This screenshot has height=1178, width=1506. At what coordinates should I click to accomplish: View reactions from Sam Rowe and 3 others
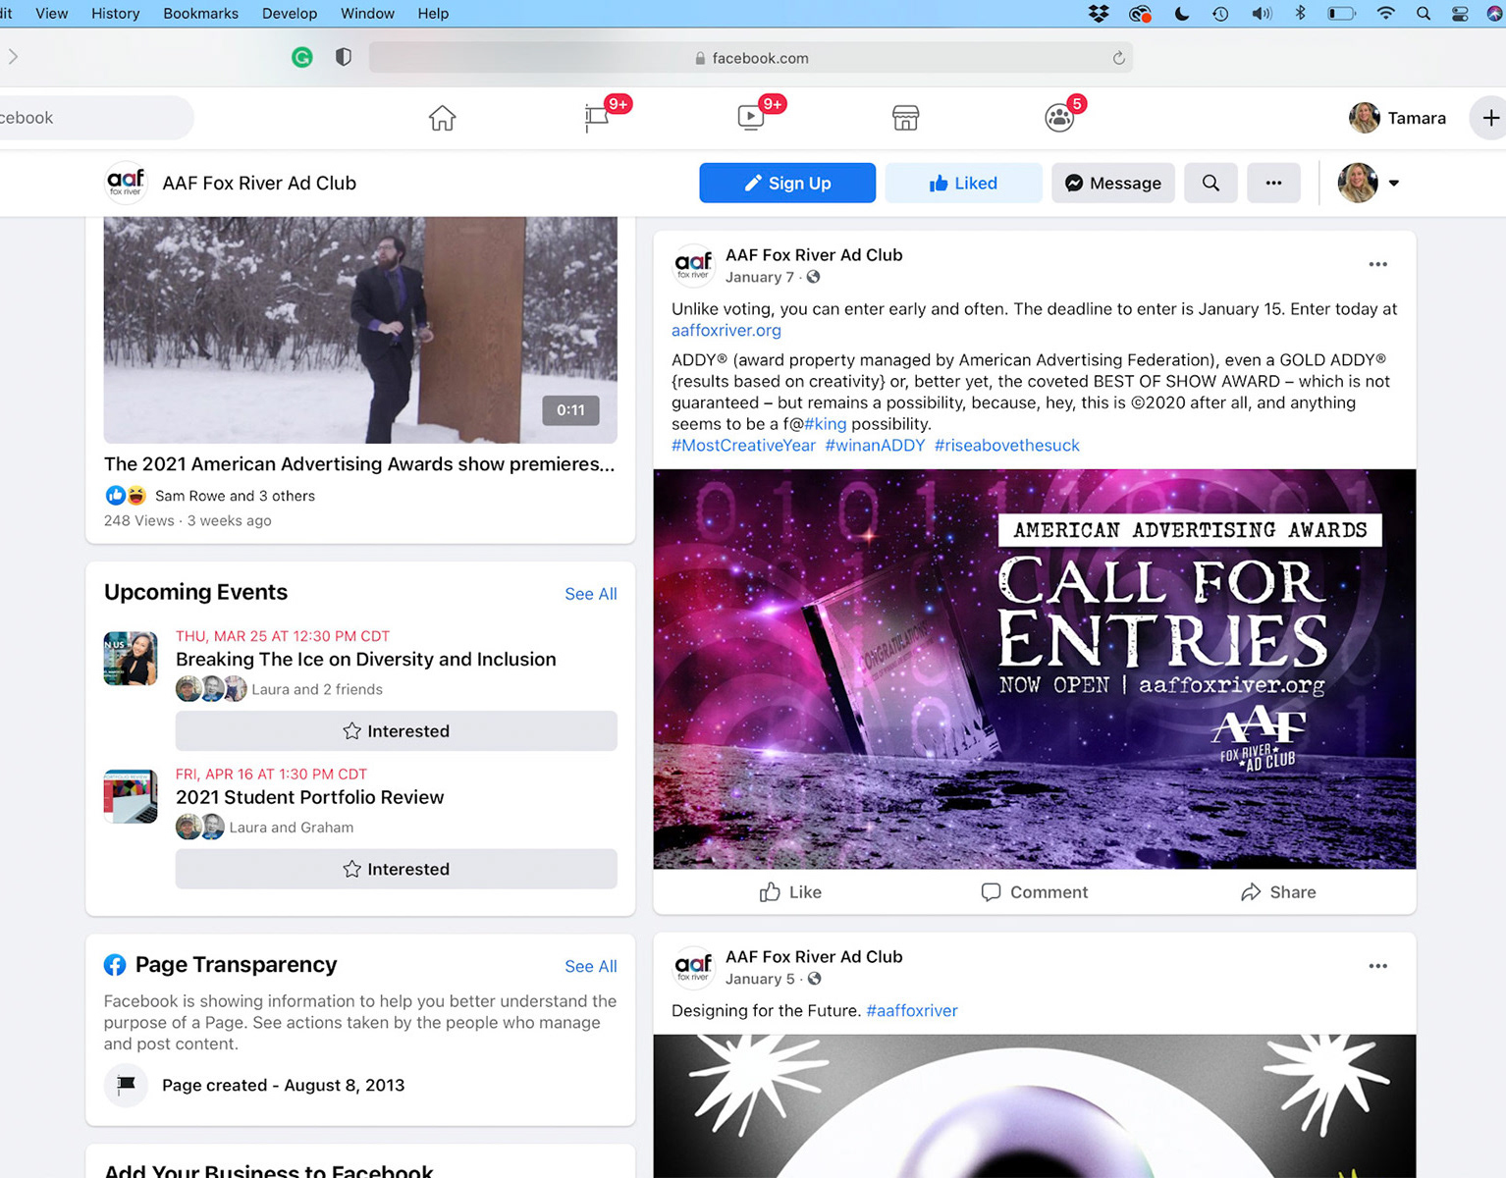click(235, 496)
